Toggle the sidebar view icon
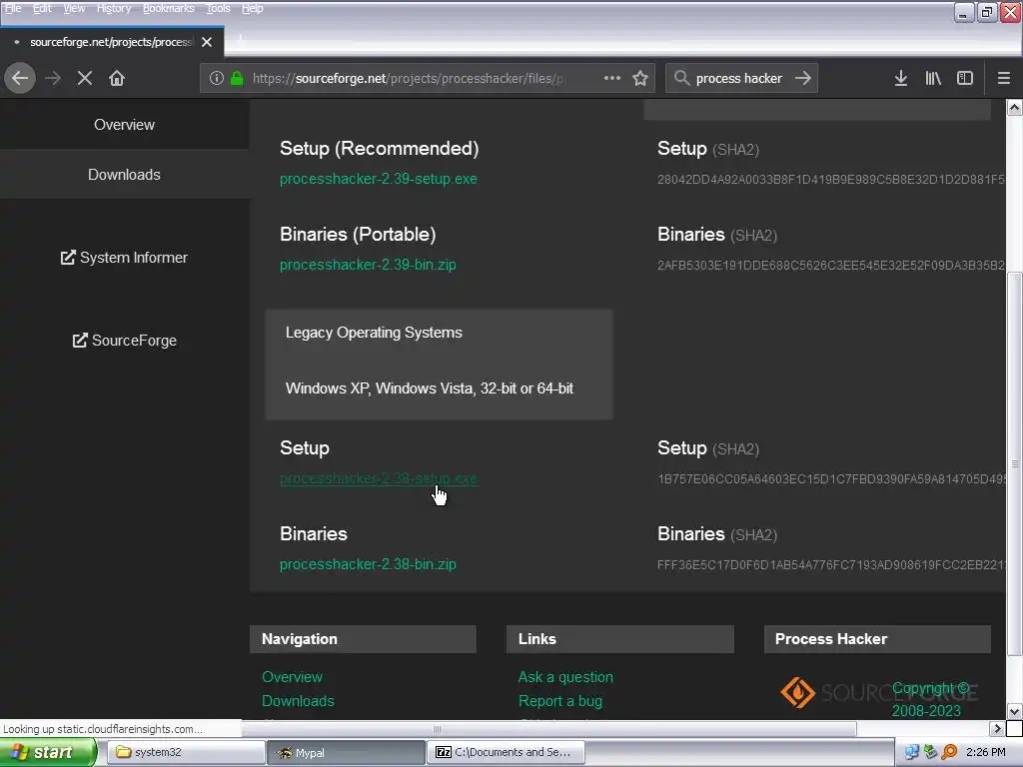This screenshot has height=767, width=1023. pos(965,78)
